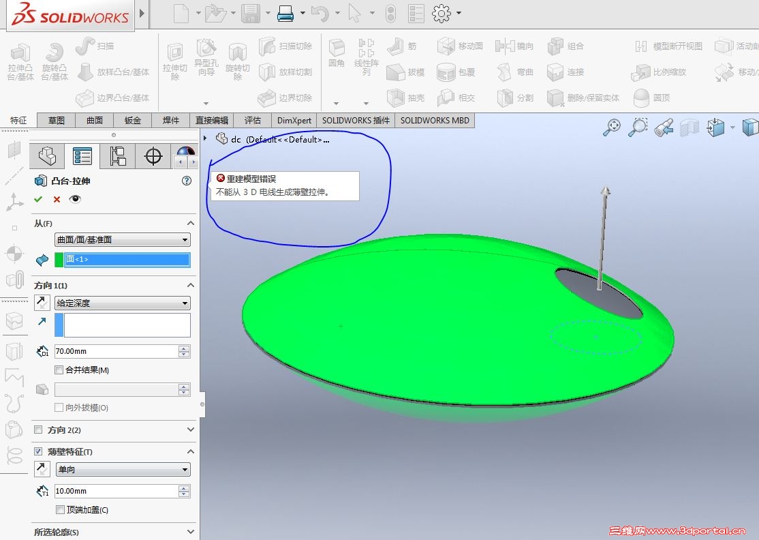Enable the 合并结果 checkbox
The image size is (759, 540).
59,370
